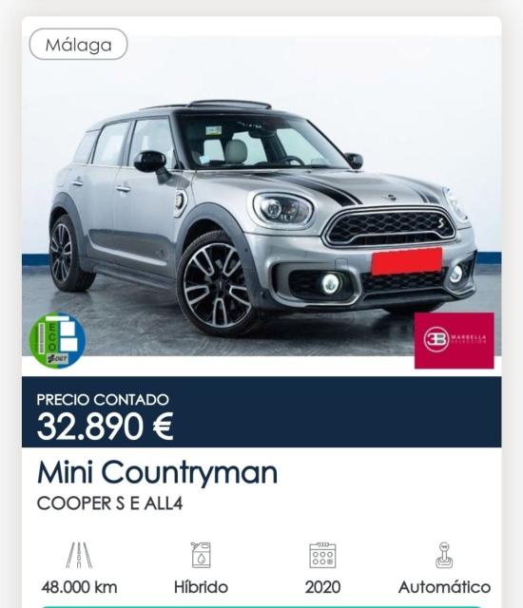Click the red license plate cover
The height and width of the screenshot is (608, 523).
pos(407,261)
